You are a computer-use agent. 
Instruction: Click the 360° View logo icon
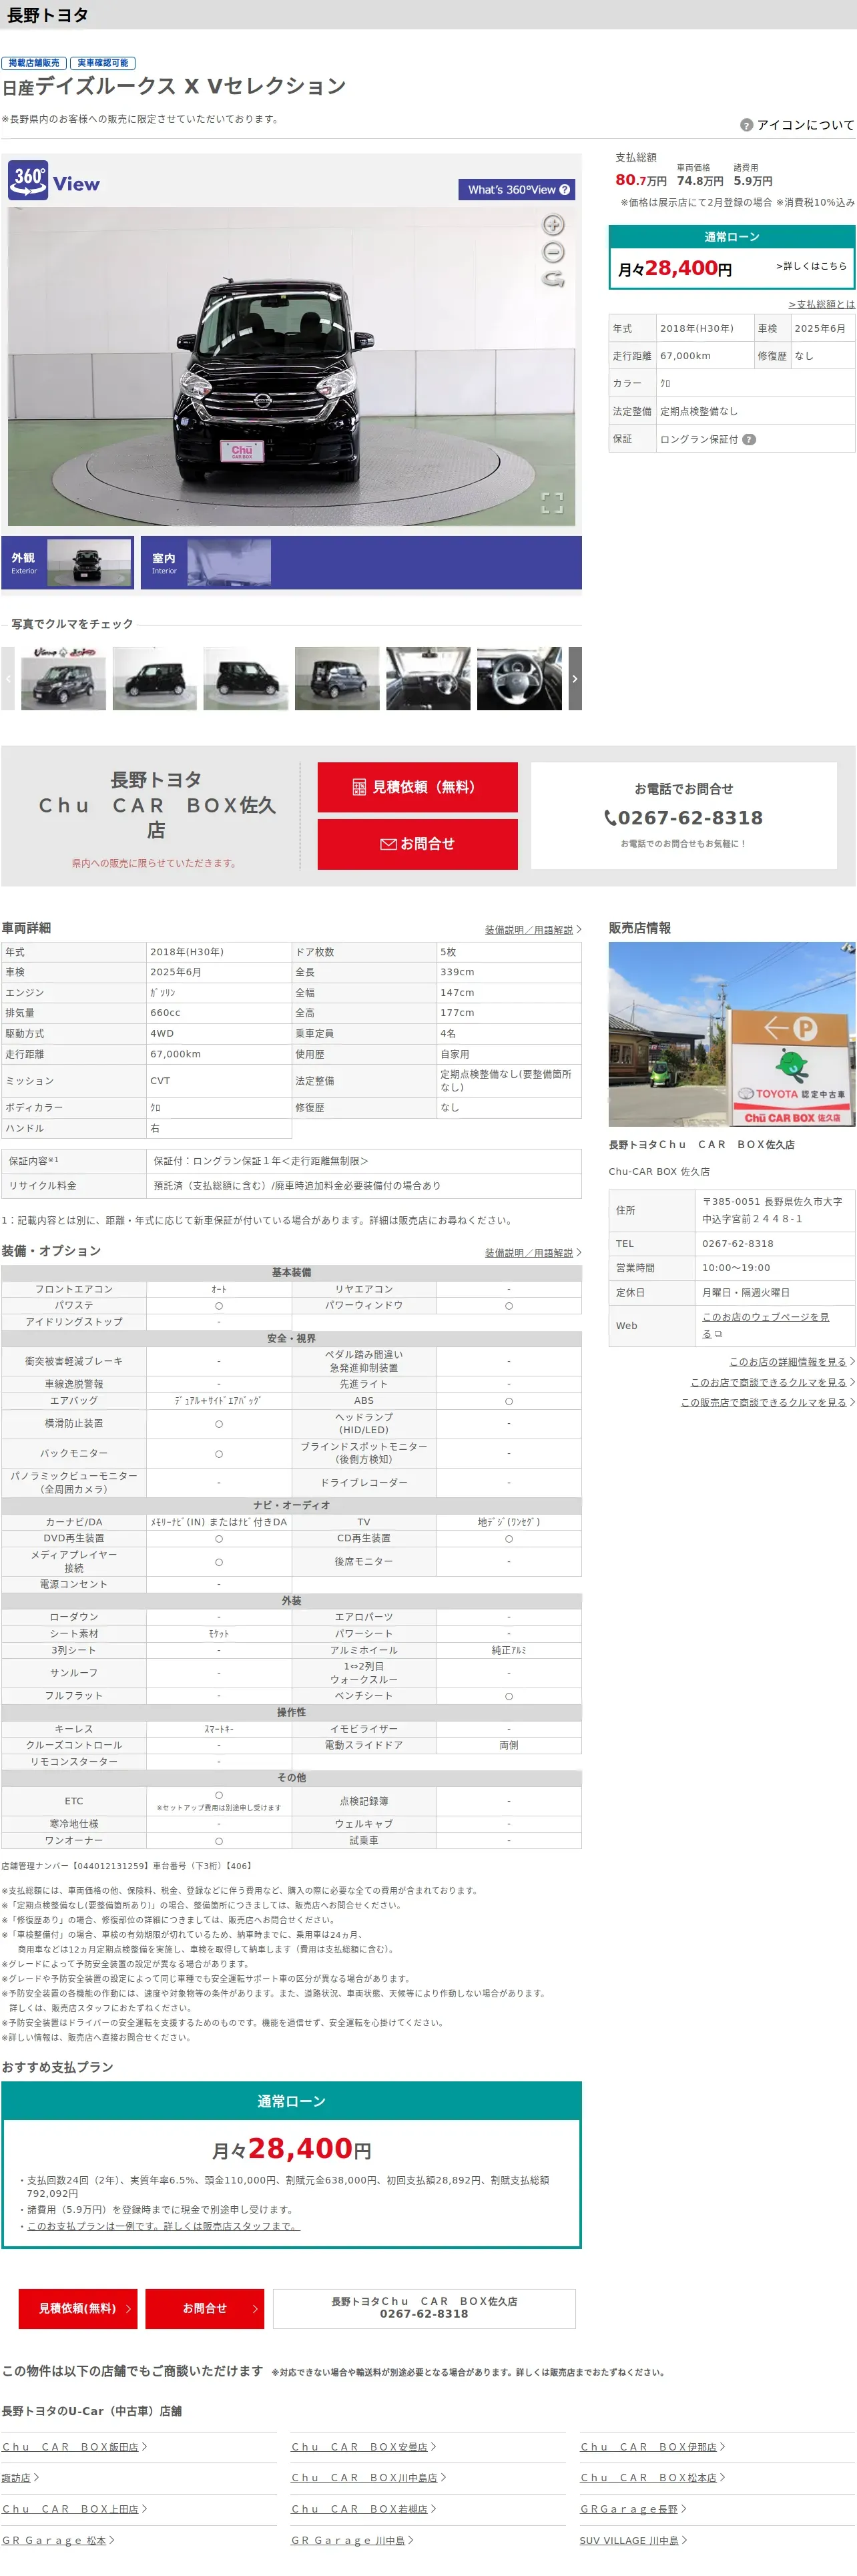point(54,181)
